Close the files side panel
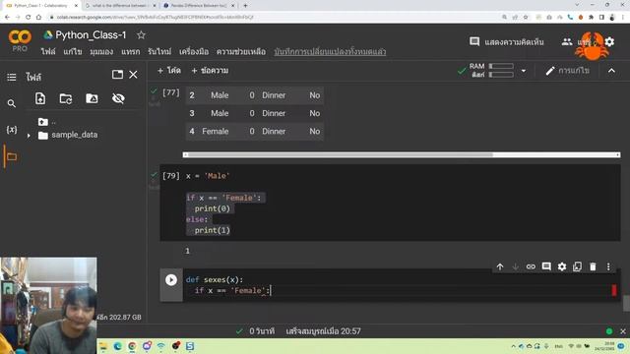This screenshot has height=354, width=630. (x=133, y=75)
